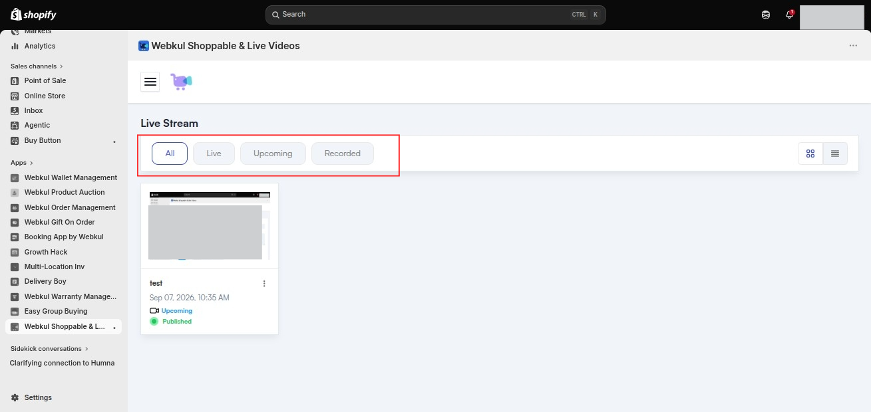This screenshot has height=412, width=871.
Task: Click the Shopify logo
Action: 33,14
